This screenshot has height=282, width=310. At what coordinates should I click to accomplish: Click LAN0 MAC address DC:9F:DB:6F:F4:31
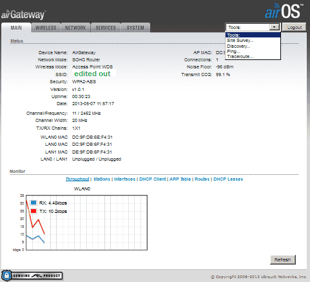[x=92, y=145]
